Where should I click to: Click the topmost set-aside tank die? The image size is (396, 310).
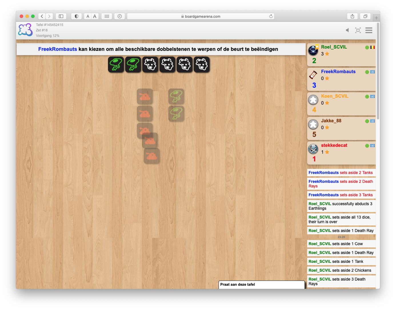click(x=145, y=97)
